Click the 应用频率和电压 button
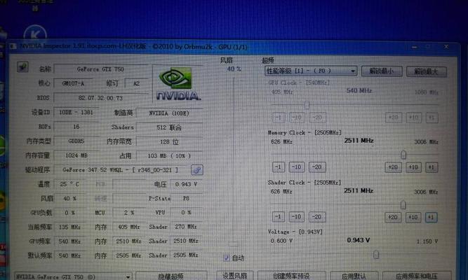468x280 pixels. [417, 276]
